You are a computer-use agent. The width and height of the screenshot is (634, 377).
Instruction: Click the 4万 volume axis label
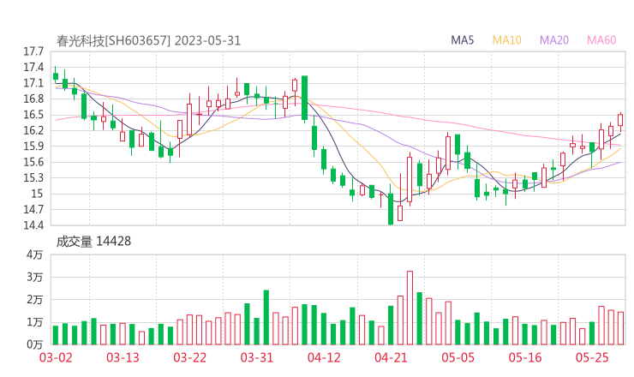tap(35, 254)
